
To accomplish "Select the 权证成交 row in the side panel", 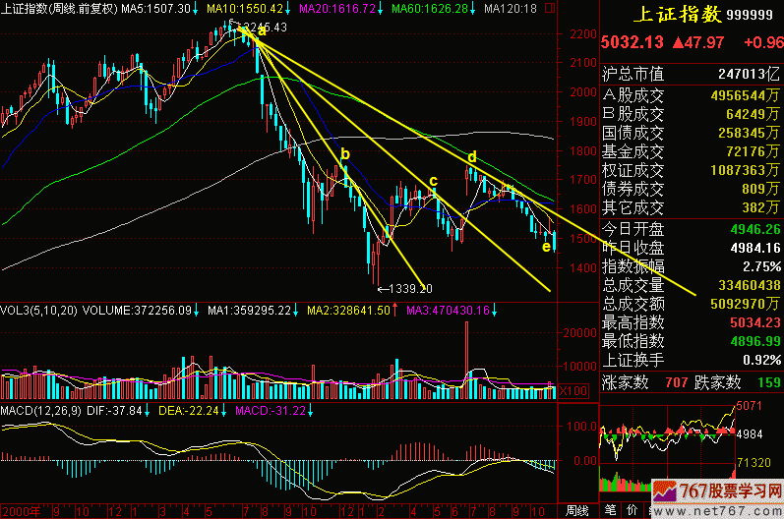I will (x=691, y=170).
